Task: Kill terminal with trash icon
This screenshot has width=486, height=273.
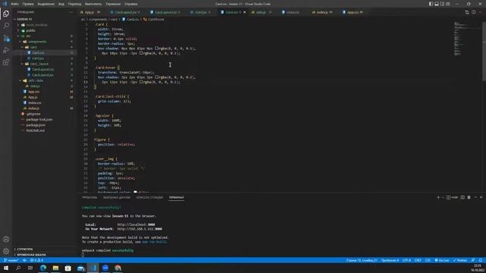Action: point(469,197)
